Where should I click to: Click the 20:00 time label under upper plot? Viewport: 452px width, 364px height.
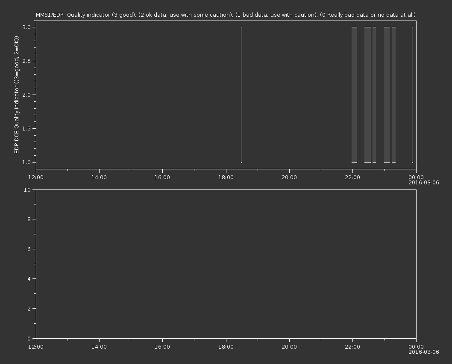(x=289, y=177)
